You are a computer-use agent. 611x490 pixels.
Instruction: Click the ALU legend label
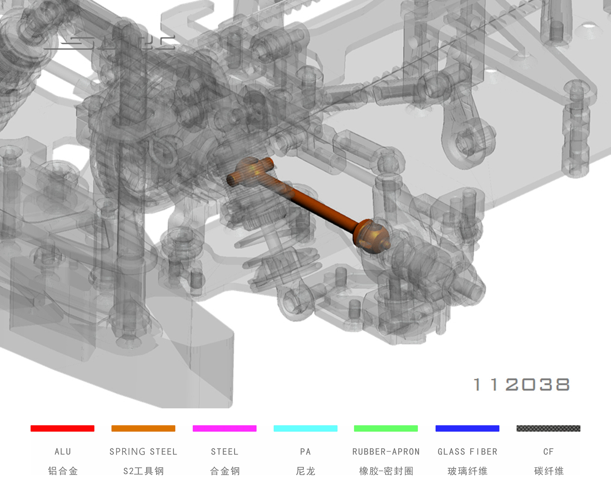point(63,451)
